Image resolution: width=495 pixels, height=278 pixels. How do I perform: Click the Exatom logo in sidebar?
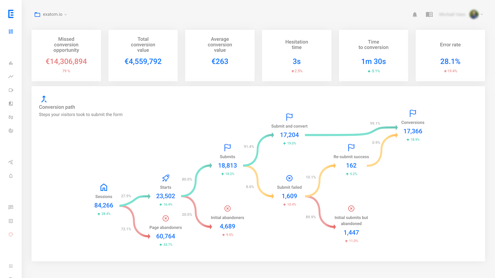(x=11, y=14)
